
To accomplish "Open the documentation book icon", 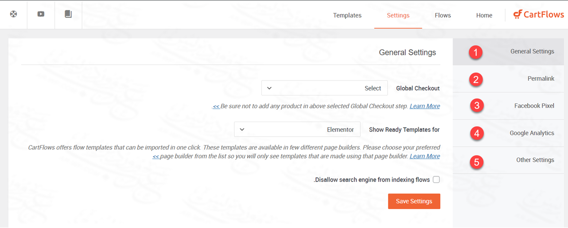I will (x=68, y=14).
